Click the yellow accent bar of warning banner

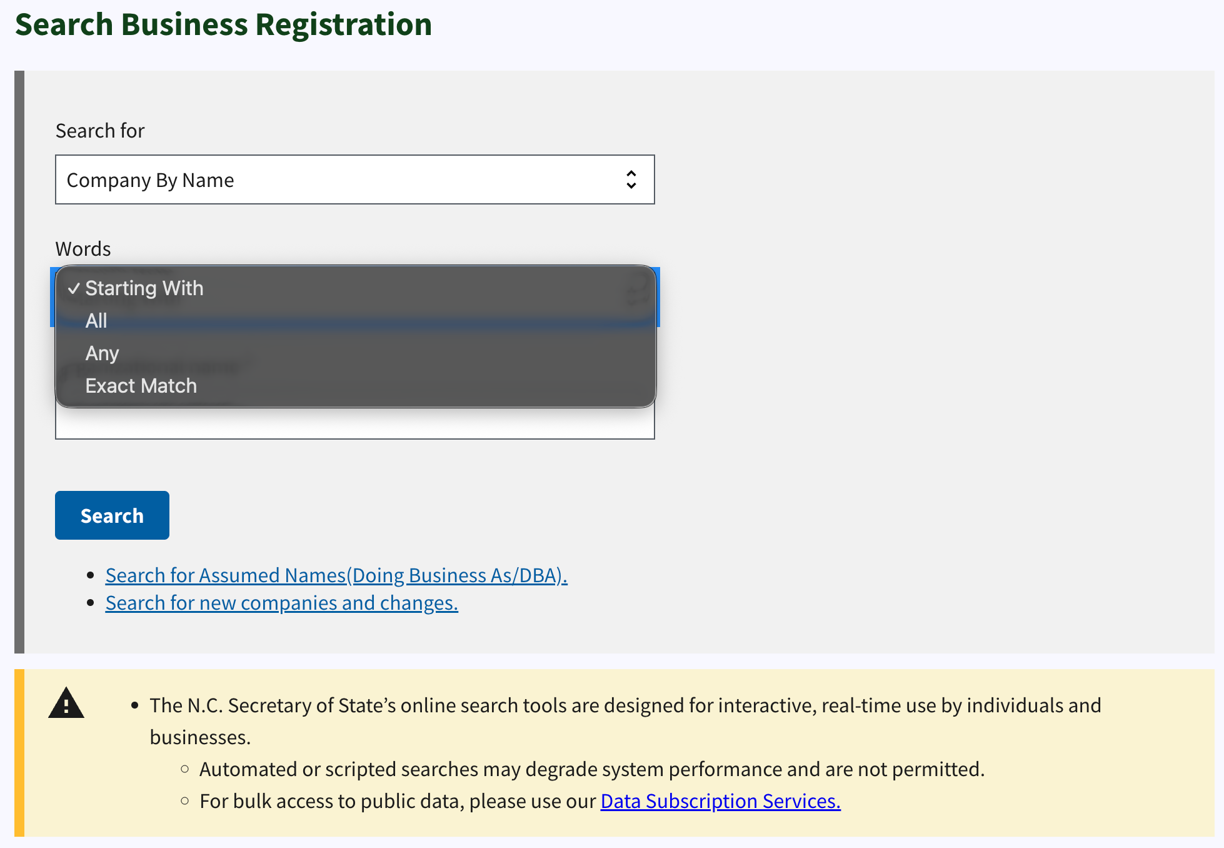tap(19, 753)
